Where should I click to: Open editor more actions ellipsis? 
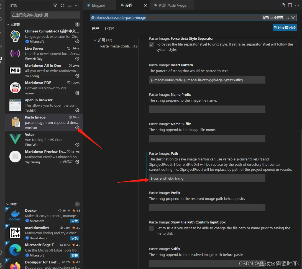coord(297,5)
